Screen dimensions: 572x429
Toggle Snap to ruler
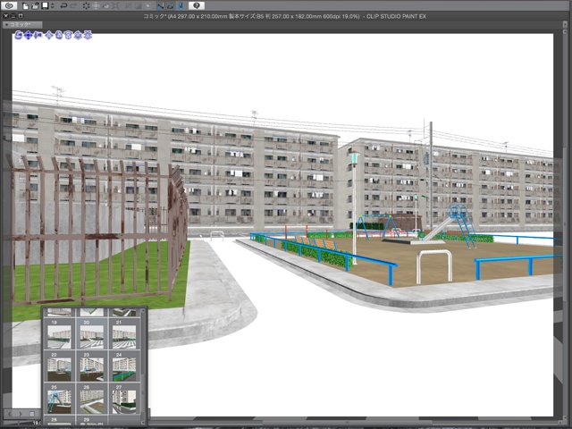click(x=161, y=6)
